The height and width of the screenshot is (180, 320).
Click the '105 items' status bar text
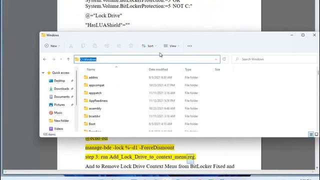(x=49, y=134)
